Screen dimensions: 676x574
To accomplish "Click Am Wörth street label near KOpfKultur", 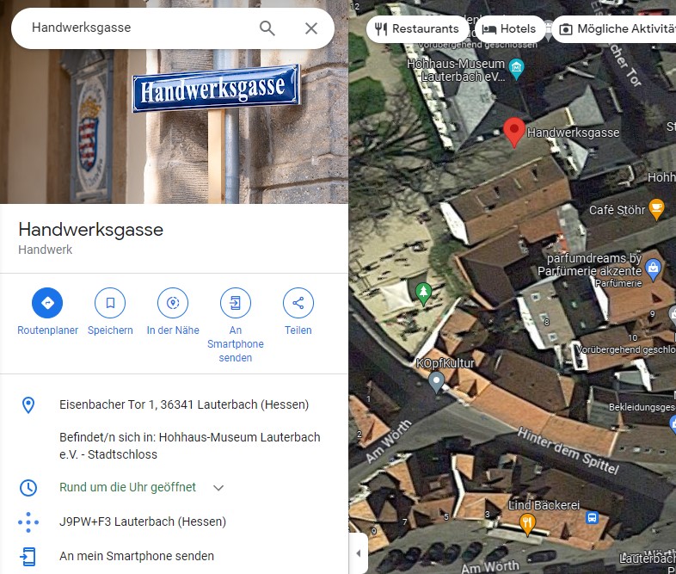I will pyautogui.click(x=389, y=441).
